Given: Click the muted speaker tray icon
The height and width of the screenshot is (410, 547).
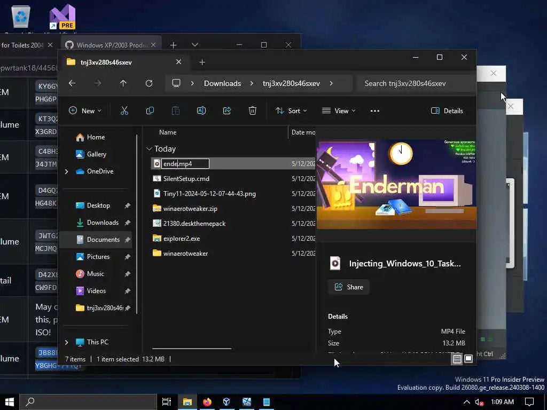Looking at the screenshot, I should tap(479, 402).
